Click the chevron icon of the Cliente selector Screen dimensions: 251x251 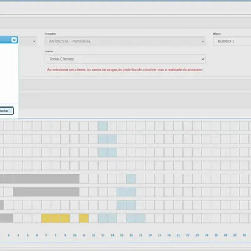coord(202,59)
